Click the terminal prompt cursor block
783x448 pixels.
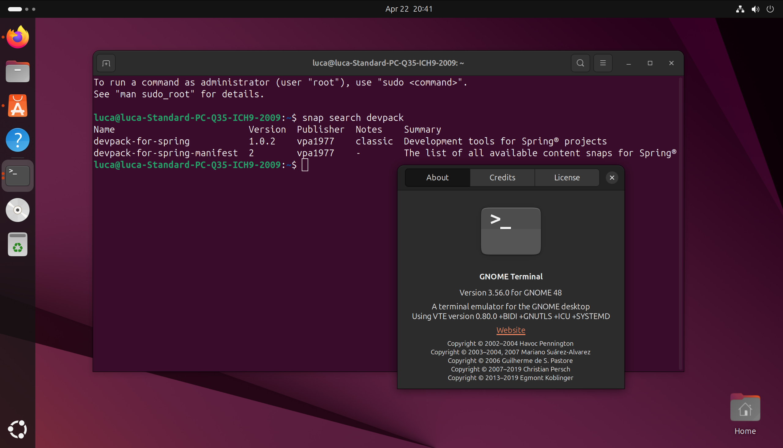tap(305, 165)
